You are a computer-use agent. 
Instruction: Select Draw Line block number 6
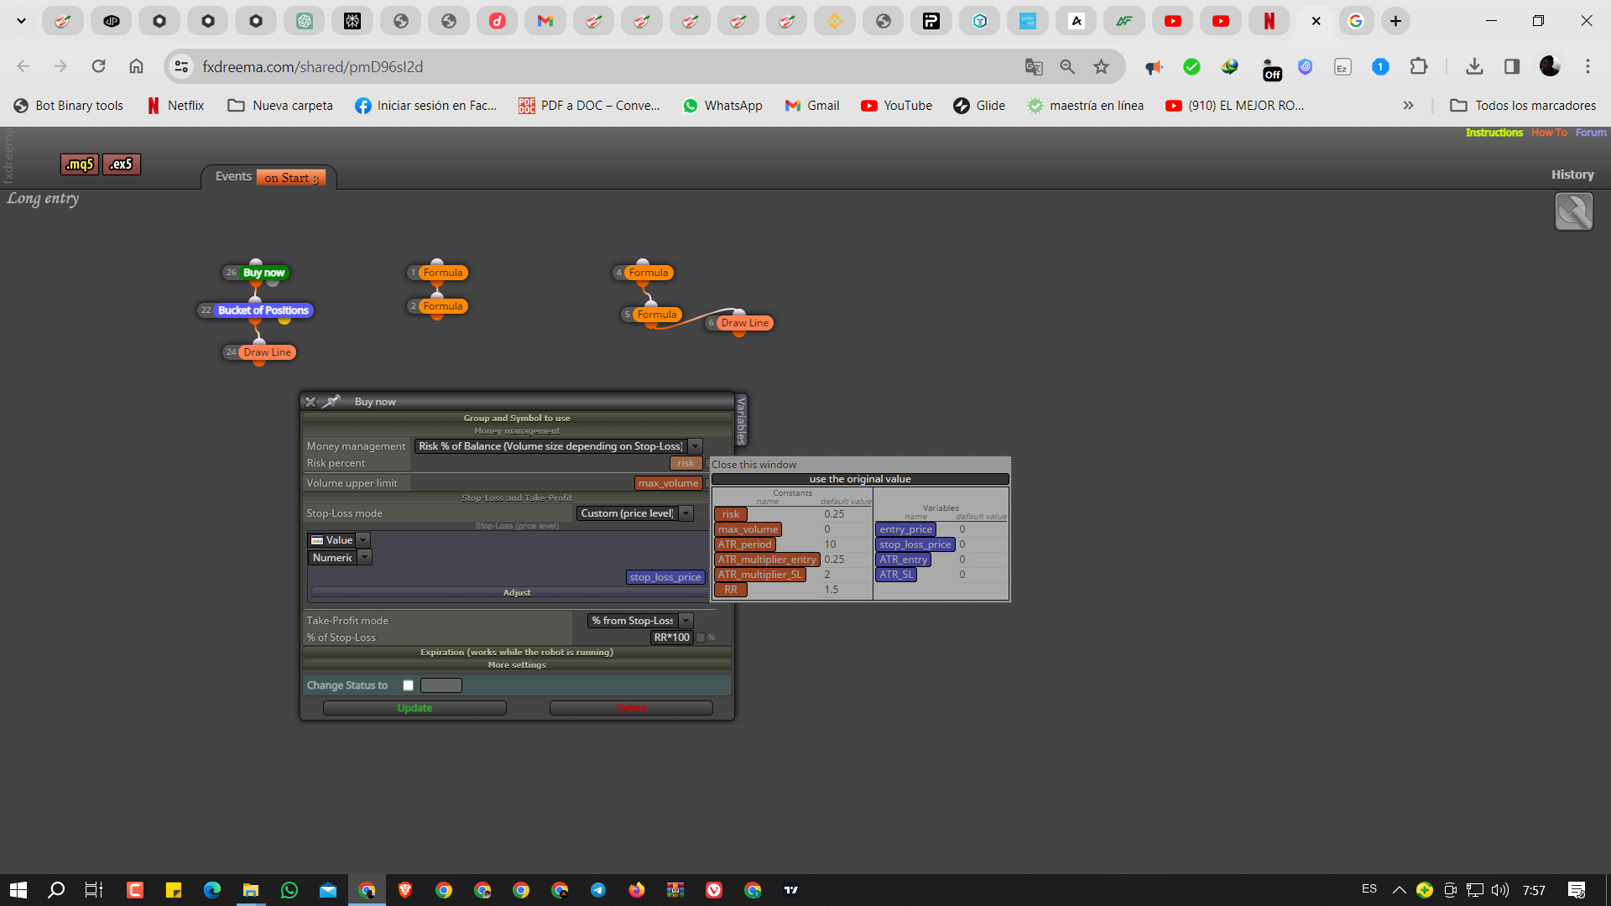(x=745, y=323)
